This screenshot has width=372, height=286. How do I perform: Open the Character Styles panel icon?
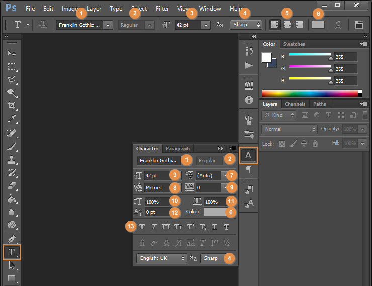click(x=249, y=204)
